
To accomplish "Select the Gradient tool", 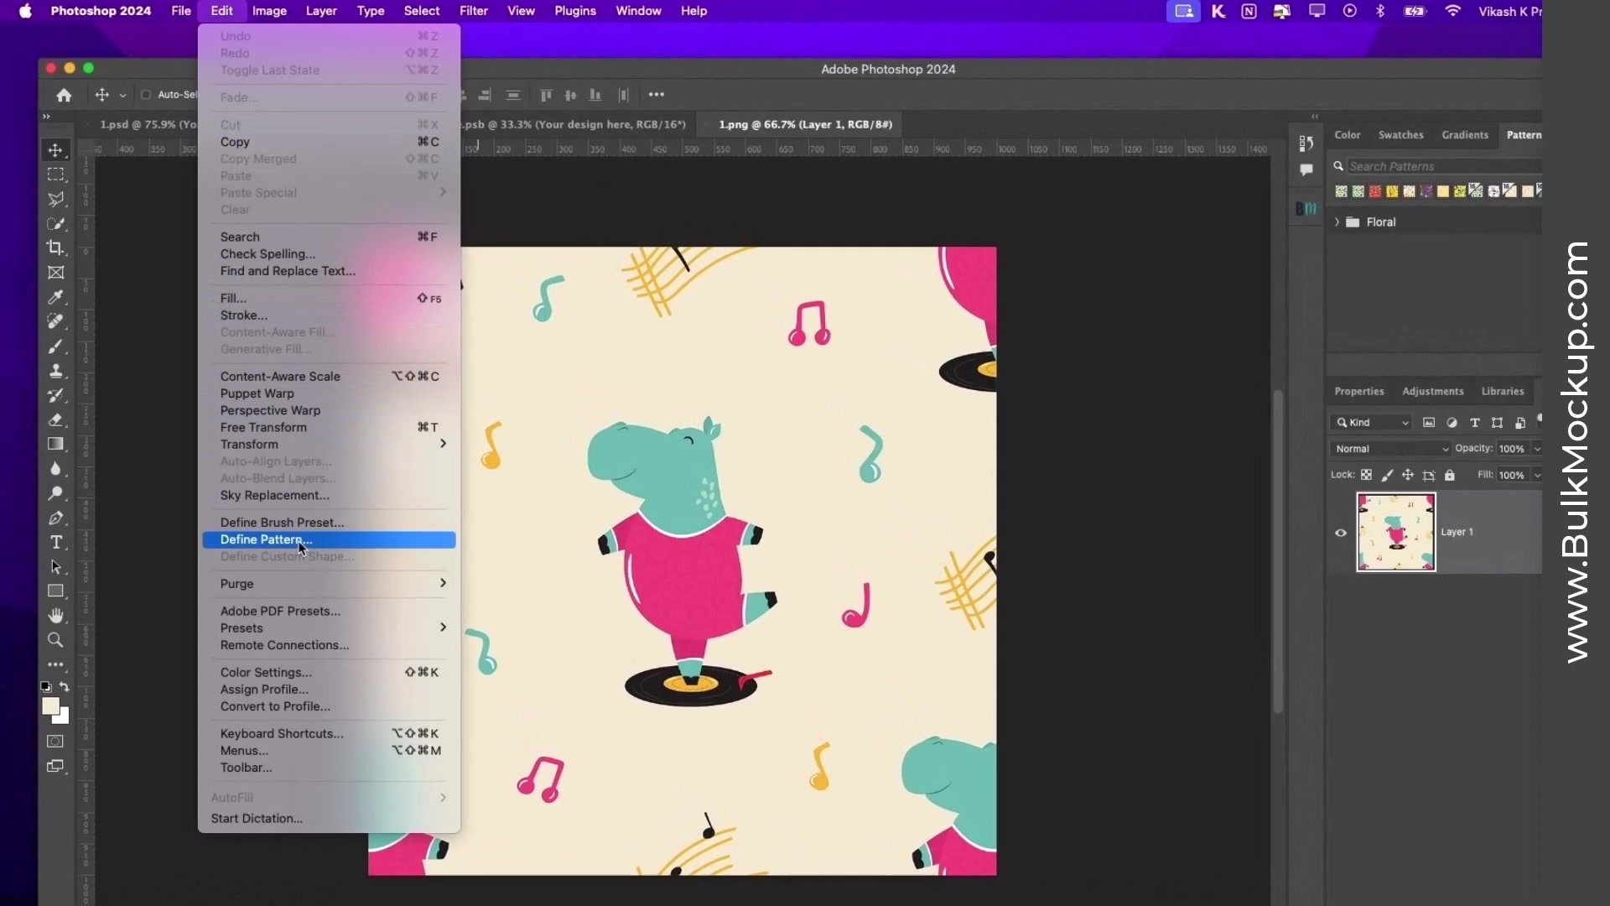I will 55,443.
